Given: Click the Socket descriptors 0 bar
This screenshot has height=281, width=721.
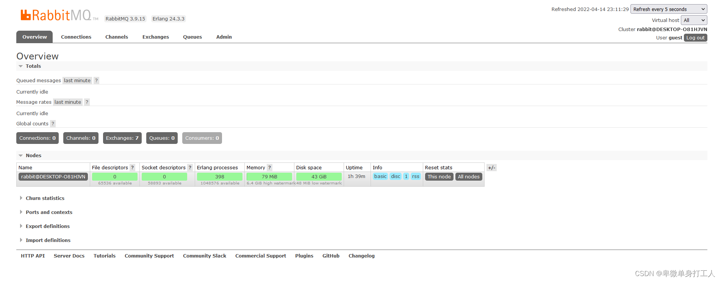Looking at the screenshot, I should 164,176.
